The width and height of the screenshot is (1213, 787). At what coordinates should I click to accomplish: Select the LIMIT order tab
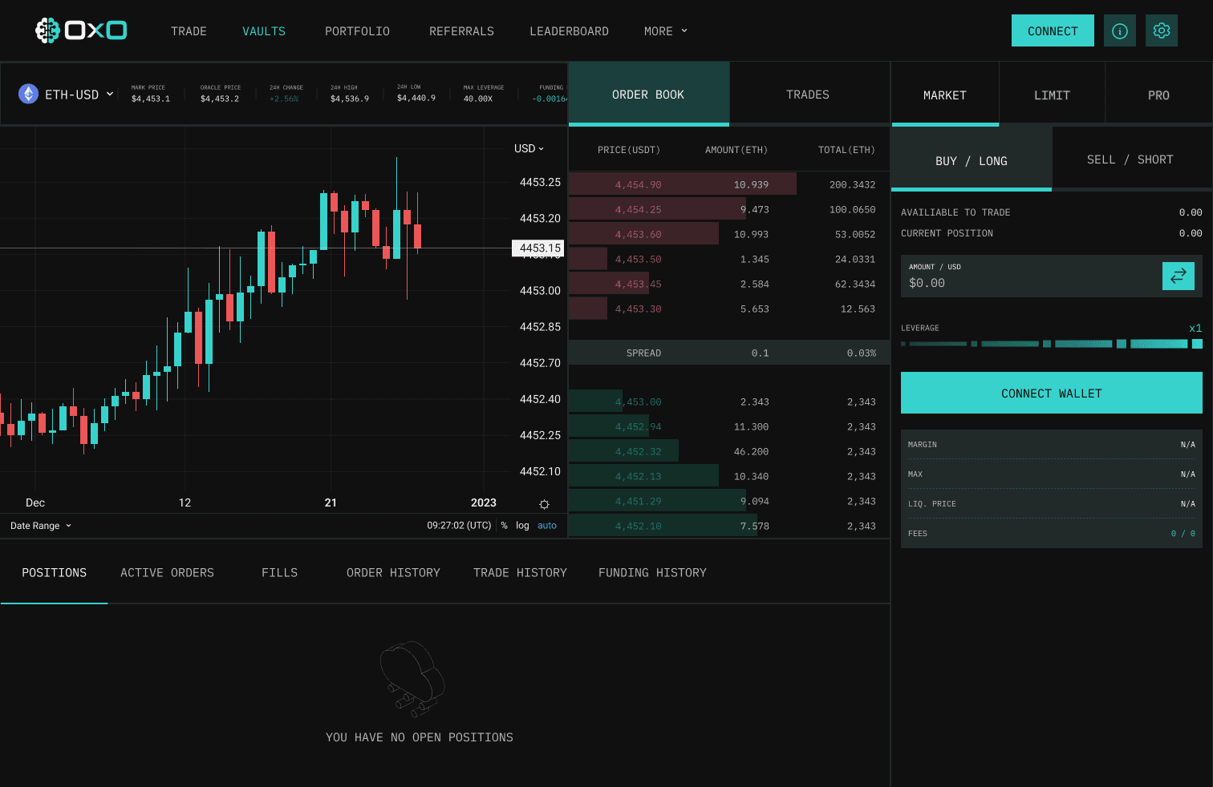(x=1052, y=95)
